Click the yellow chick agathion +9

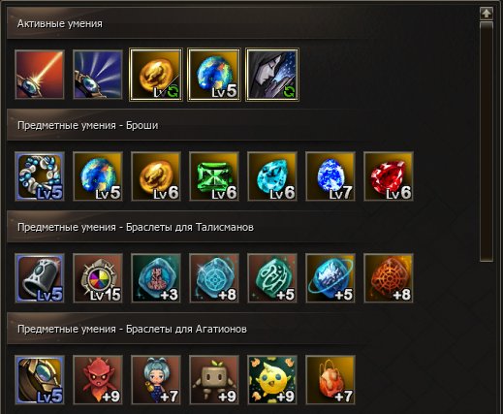point(272,380)
